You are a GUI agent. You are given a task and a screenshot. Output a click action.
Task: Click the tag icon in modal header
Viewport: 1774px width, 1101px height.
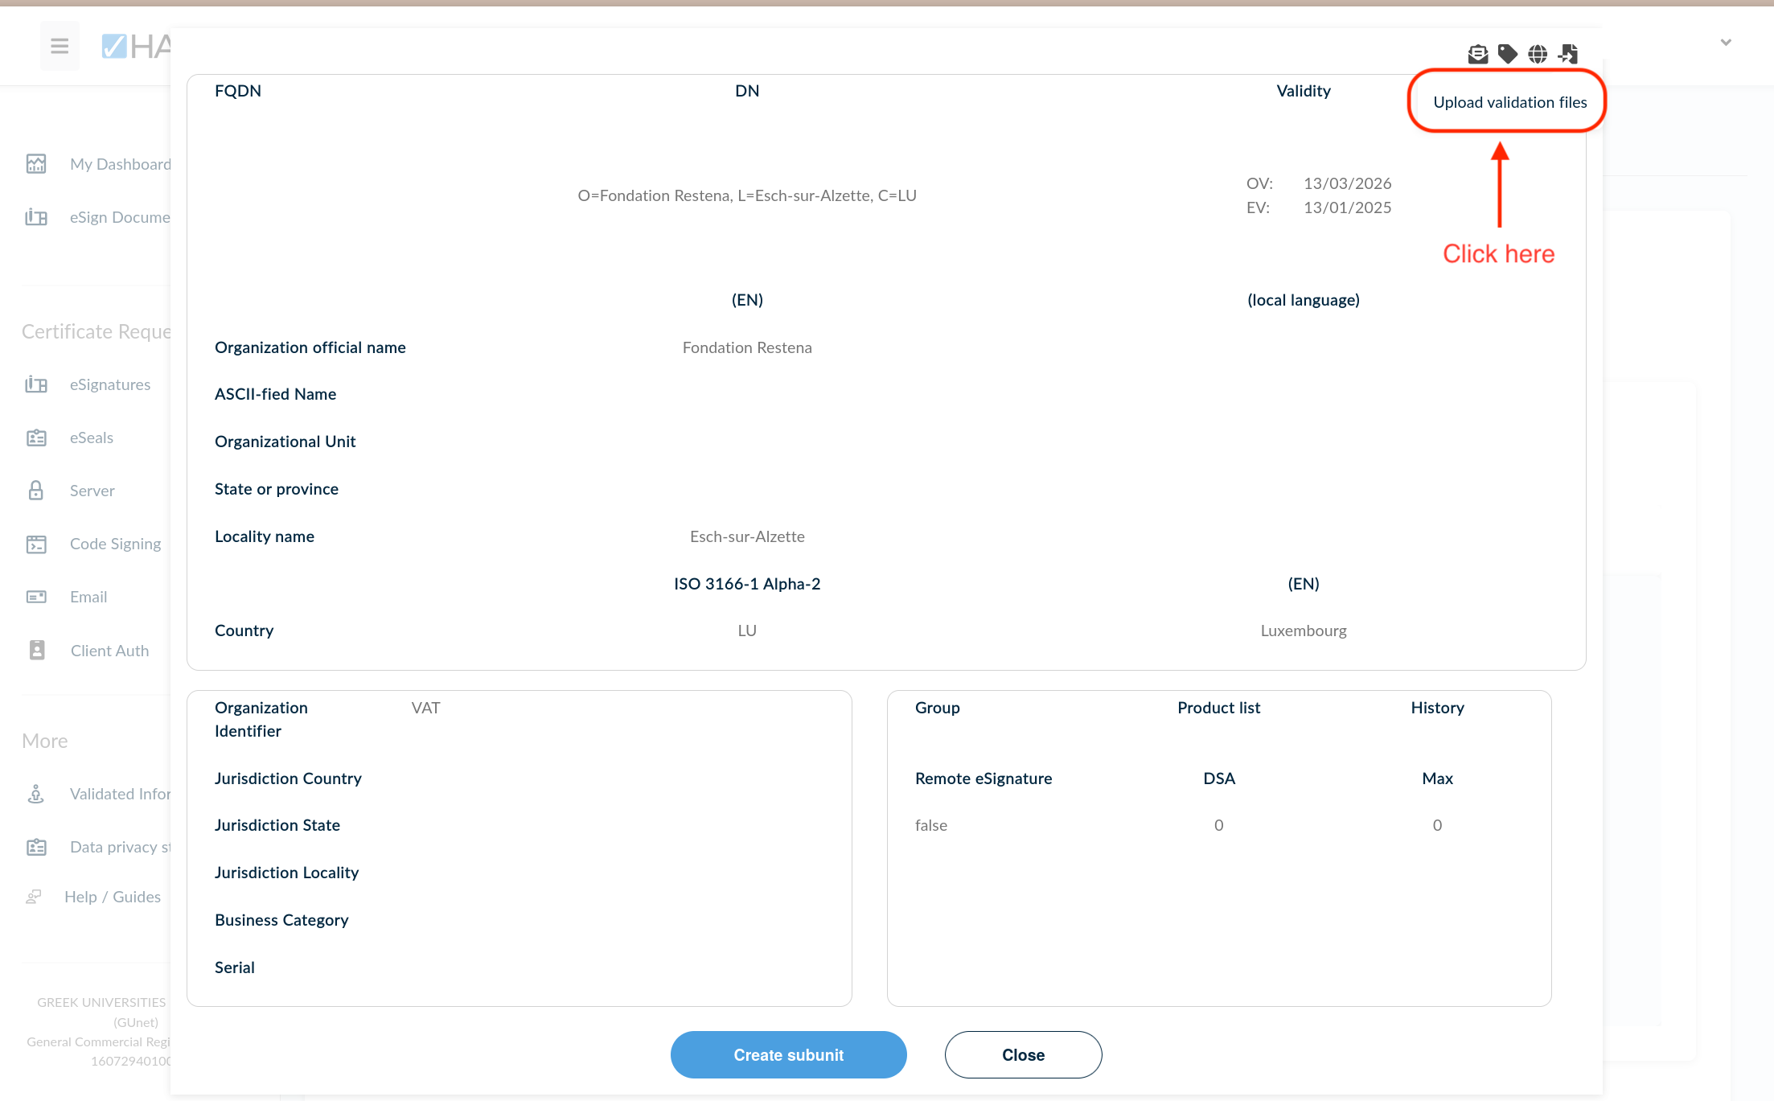click(1508, 54)
